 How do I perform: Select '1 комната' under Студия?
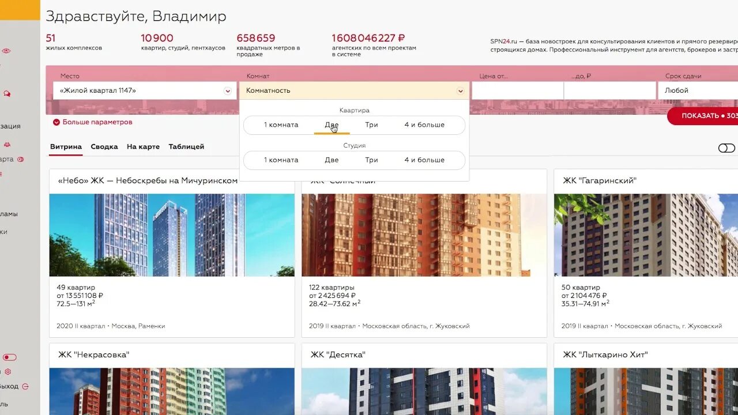(281, 160)
